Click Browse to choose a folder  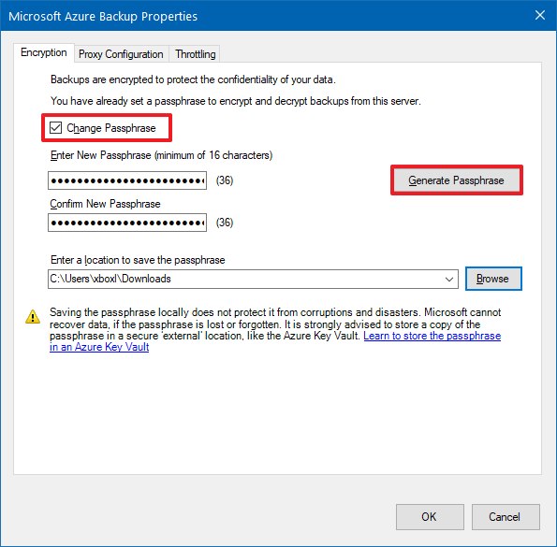coord(493,279)
